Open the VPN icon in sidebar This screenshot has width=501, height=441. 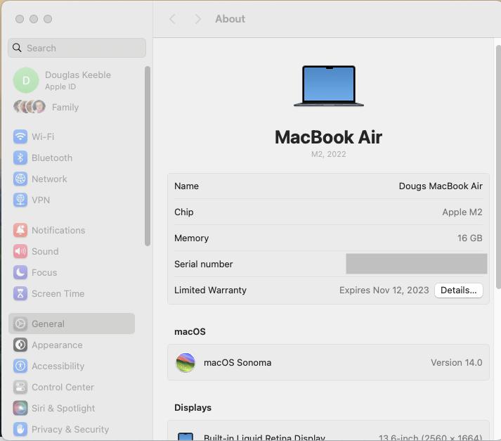[x=20, y=200]
